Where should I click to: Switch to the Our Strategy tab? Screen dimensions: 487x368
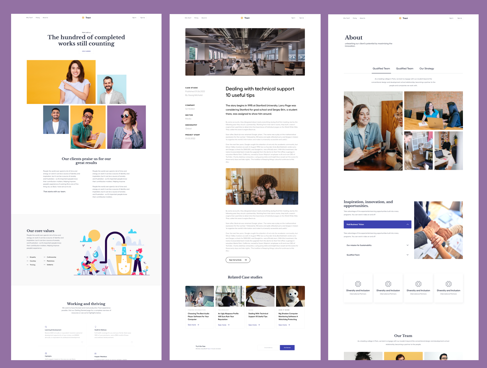point(427,69)
